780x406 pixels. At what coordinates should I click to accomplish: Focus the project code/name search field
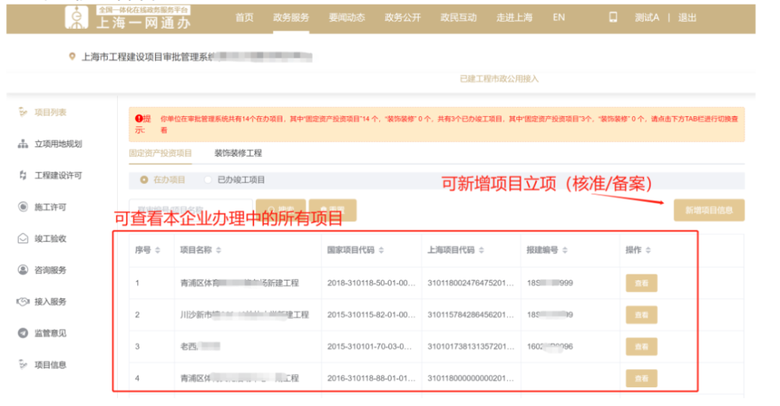coord(191,210)
